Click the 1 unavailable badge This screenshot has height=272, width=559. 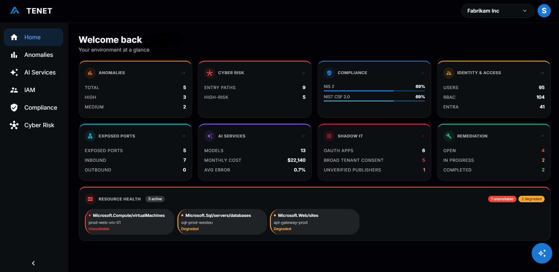pyautogui.click(x=502, y=199)
